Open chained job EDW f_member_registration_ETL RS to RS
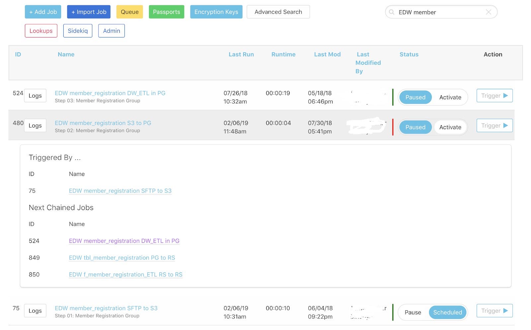The height and width of the screenshot is (330, 531). pos(125,275)
